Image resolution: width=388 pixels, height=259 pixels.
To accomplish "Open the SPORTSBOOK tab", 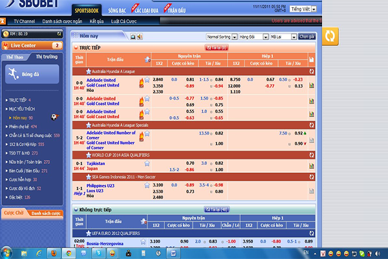I will 87,10.
